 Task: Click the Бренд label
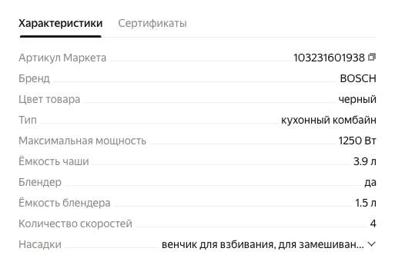tap(34, 78)
